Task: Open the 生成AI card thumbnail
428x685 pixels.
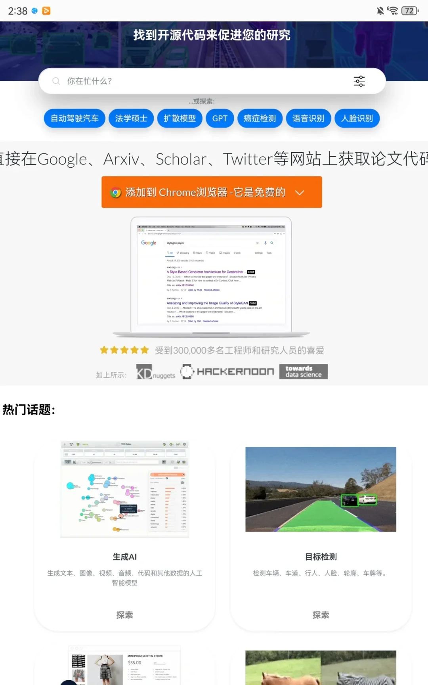Action: [125, 489]
